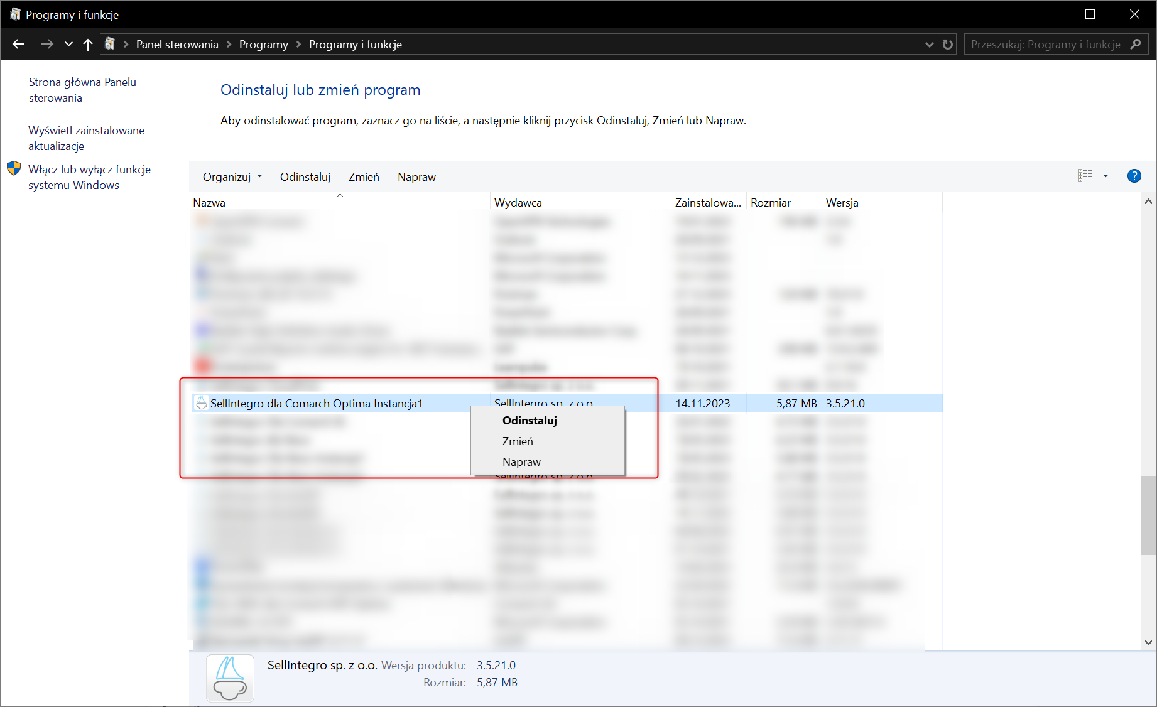
Task: Choose Napraw in the context menu
Action: coord(548,462)
